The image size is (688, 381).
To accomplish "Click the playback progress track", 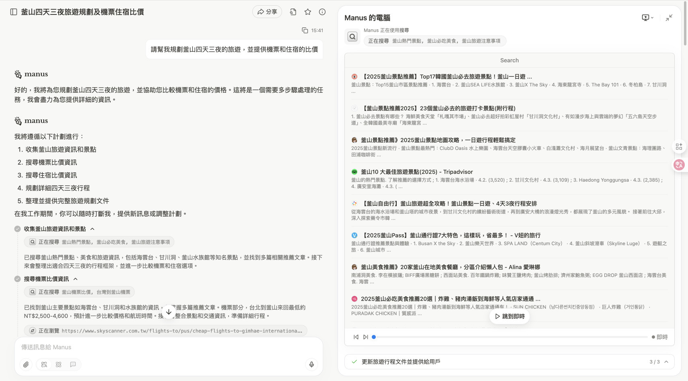I will 511,337.
